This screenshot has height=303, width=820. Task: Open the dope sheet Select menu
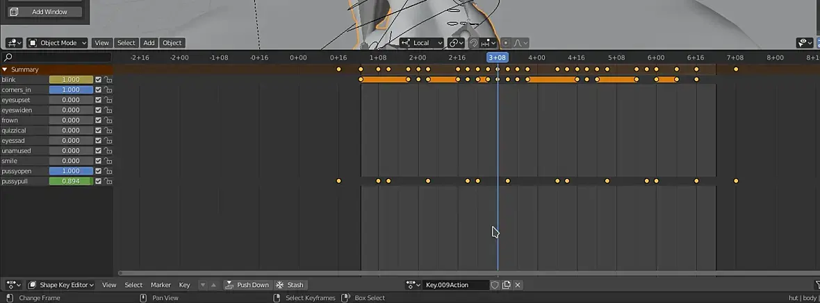click(133, 285)
